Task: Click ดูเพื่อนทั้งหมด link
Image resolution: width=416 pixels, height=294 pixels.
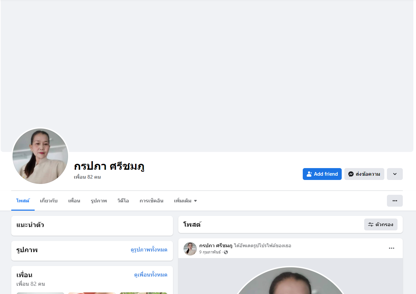Action: pos(151,275)
